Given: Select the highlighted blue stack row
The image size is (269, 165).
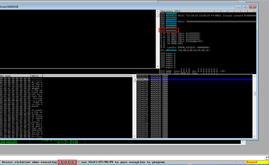Looking at the screenshot, I should (195, 80).
